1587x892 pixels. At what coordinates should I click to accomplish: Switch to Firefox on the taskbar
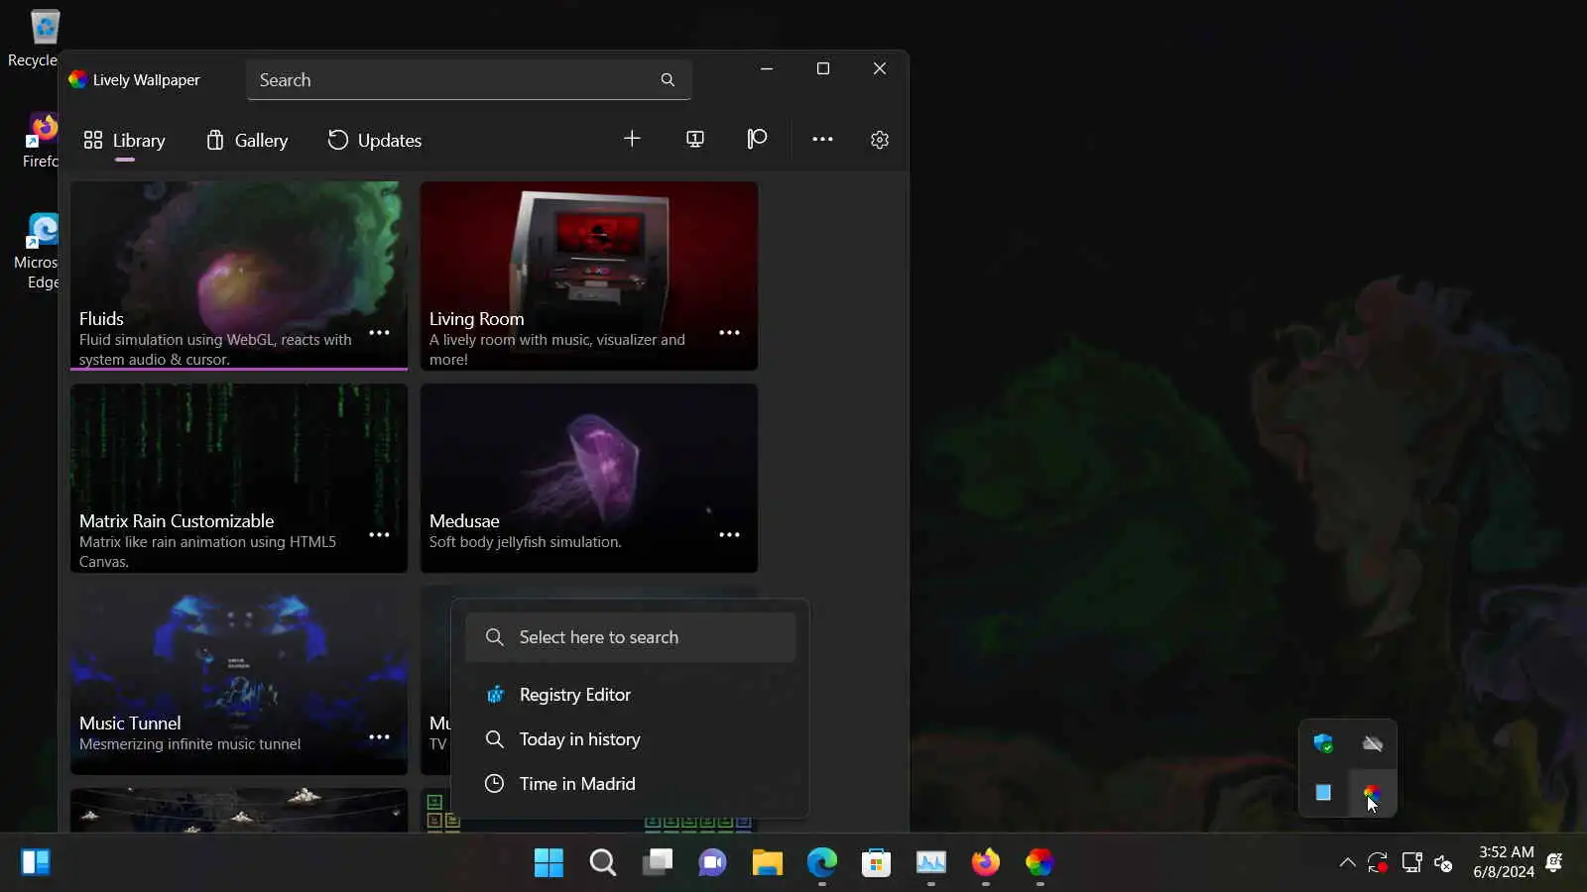click(x=985, y=862)
